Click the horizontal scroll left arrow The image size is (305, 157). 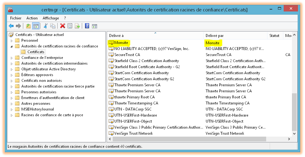110,139
